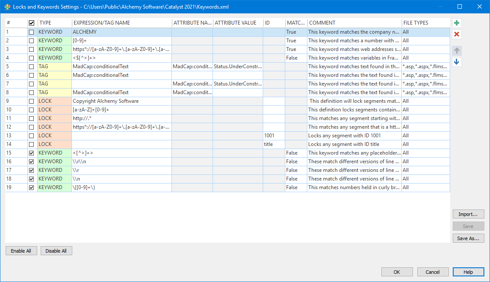490x282 pixels.
Task: Click the FILE TYPES column header
Action: click(426, 23)
